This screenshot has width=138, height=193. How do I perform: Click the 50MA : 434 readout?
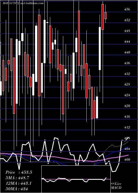tap(17, 189)
